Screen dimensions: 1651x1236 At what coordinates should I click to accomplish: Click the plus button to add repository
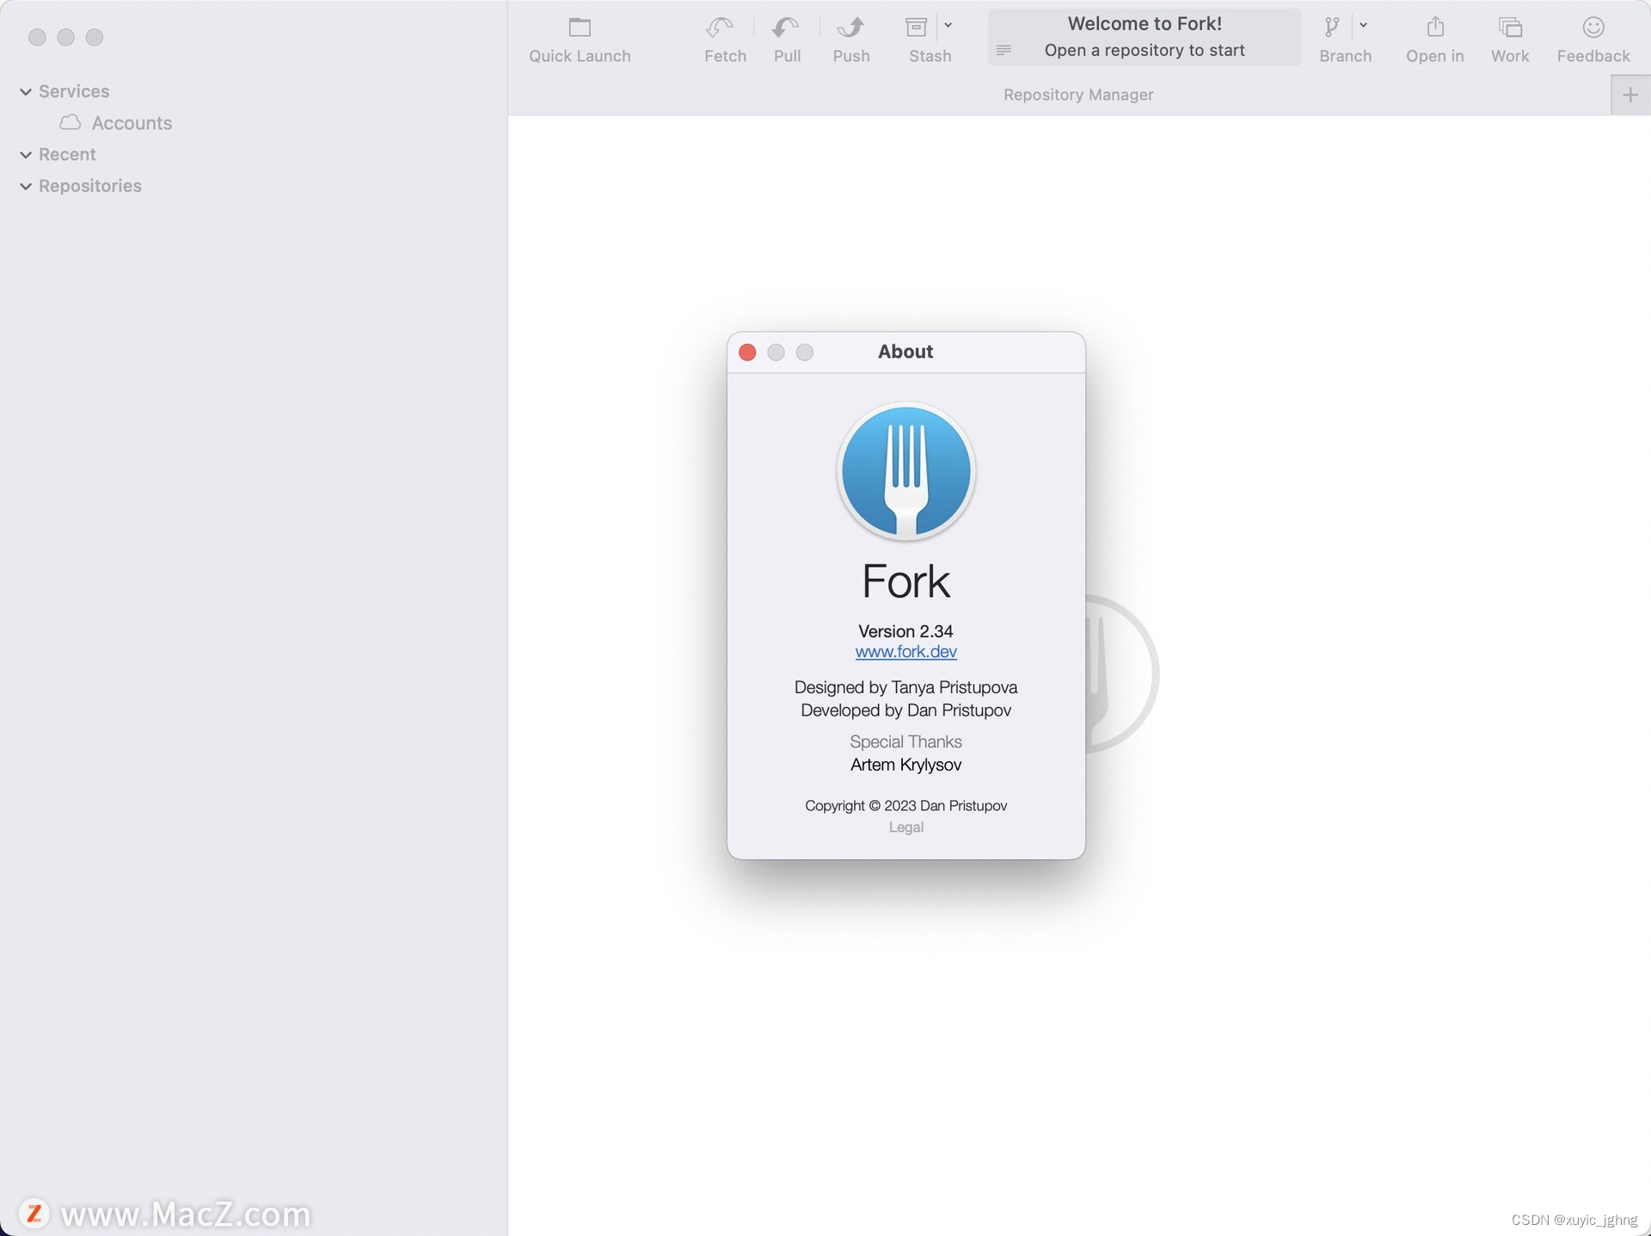coord(1630,95)
